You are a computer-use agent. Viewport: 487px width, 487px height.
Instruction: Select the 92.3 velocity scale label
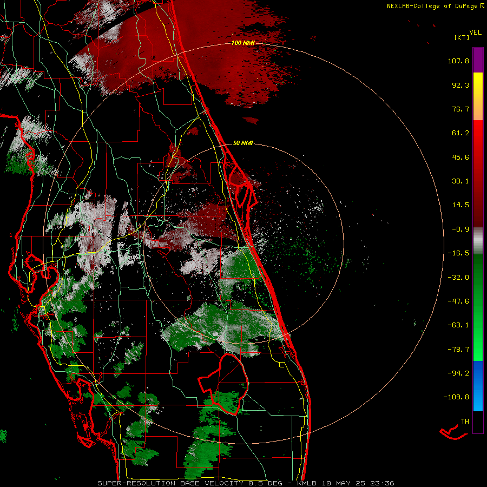[x=460, y=85]
